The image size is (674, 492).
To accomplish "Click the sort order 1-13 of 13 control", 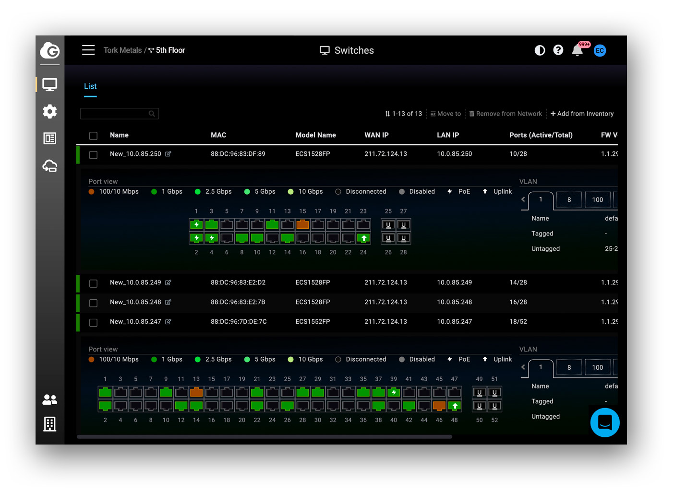I will (x=403, y=114).
